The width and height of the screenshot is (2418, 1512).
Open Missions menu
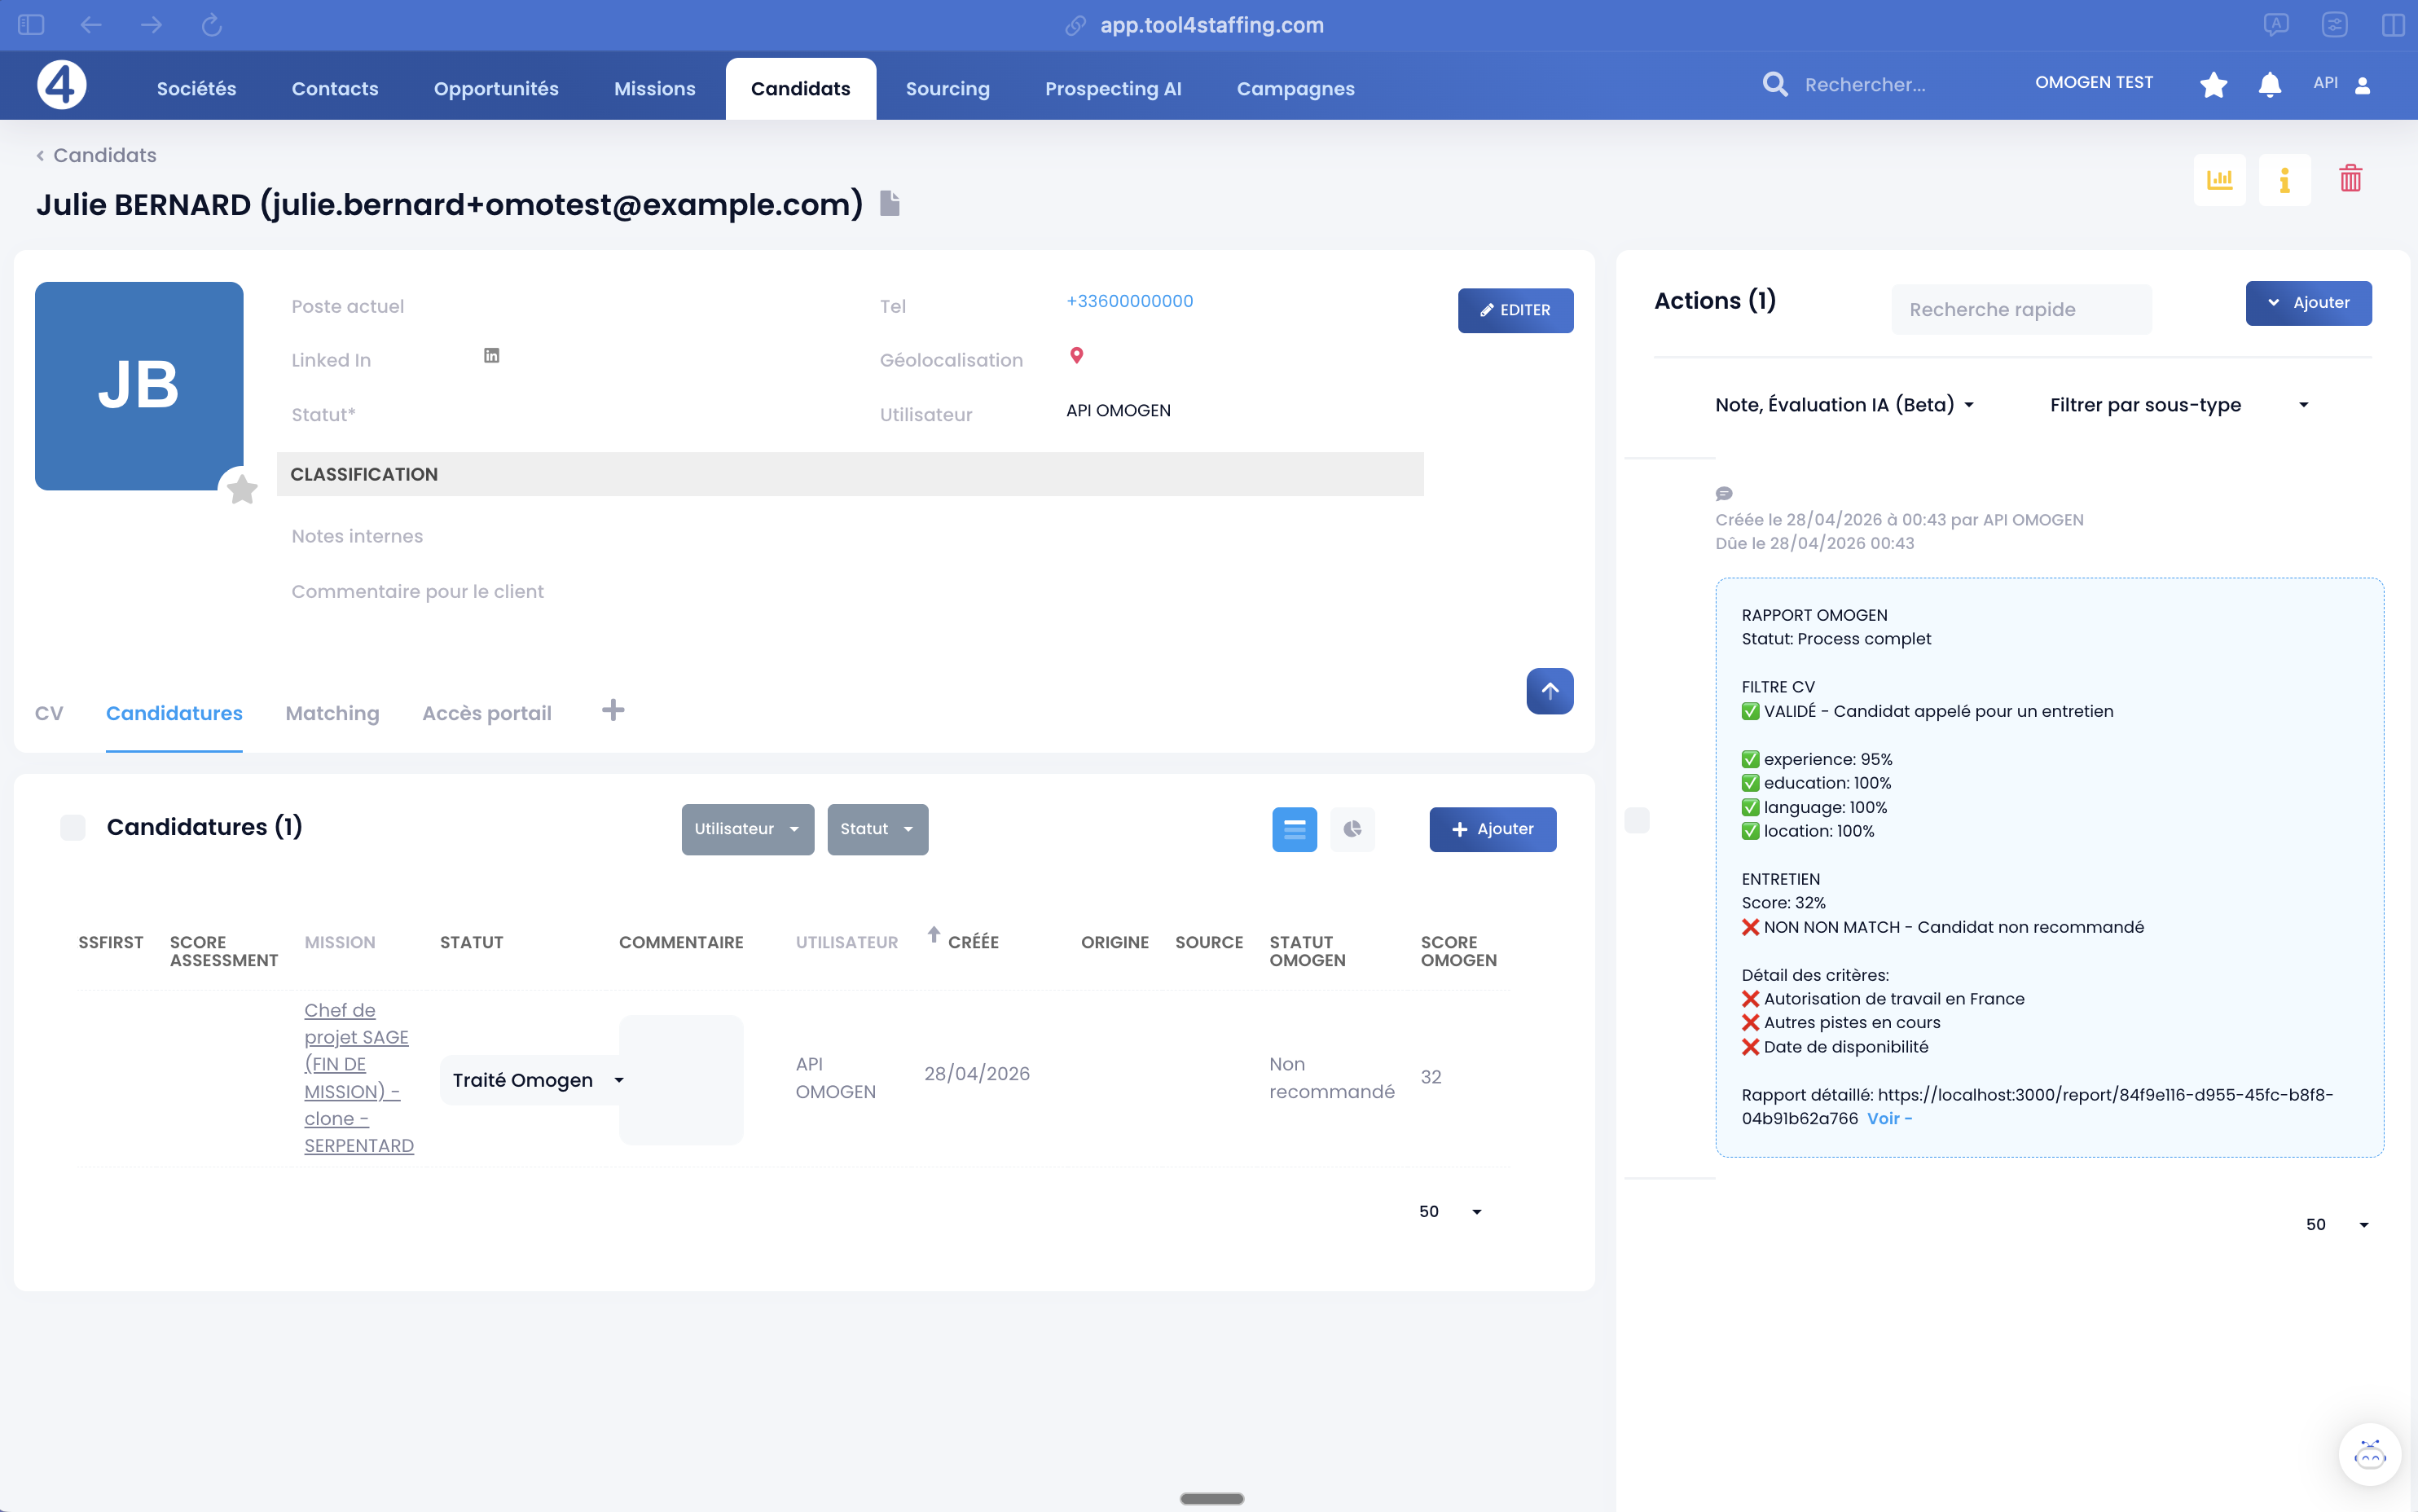pyautogui.click(x=654, y=88)
